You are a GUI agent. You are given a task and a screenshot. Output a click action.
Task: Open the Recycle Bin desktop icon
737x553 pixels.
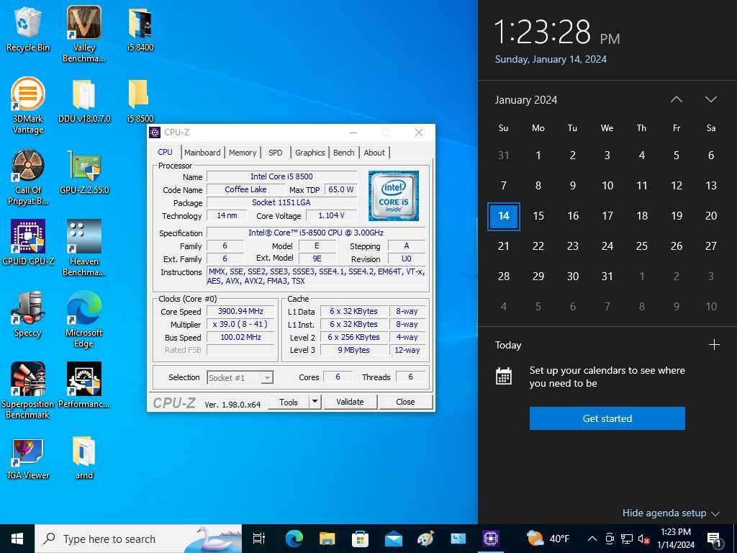tap(27, 30)
